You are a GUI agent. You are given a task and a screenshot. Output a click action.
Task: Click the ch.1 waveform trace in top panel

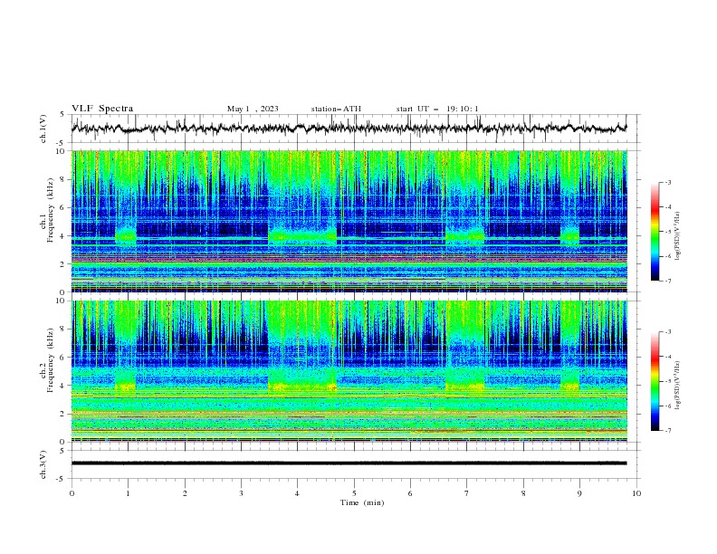pos(349,128)
